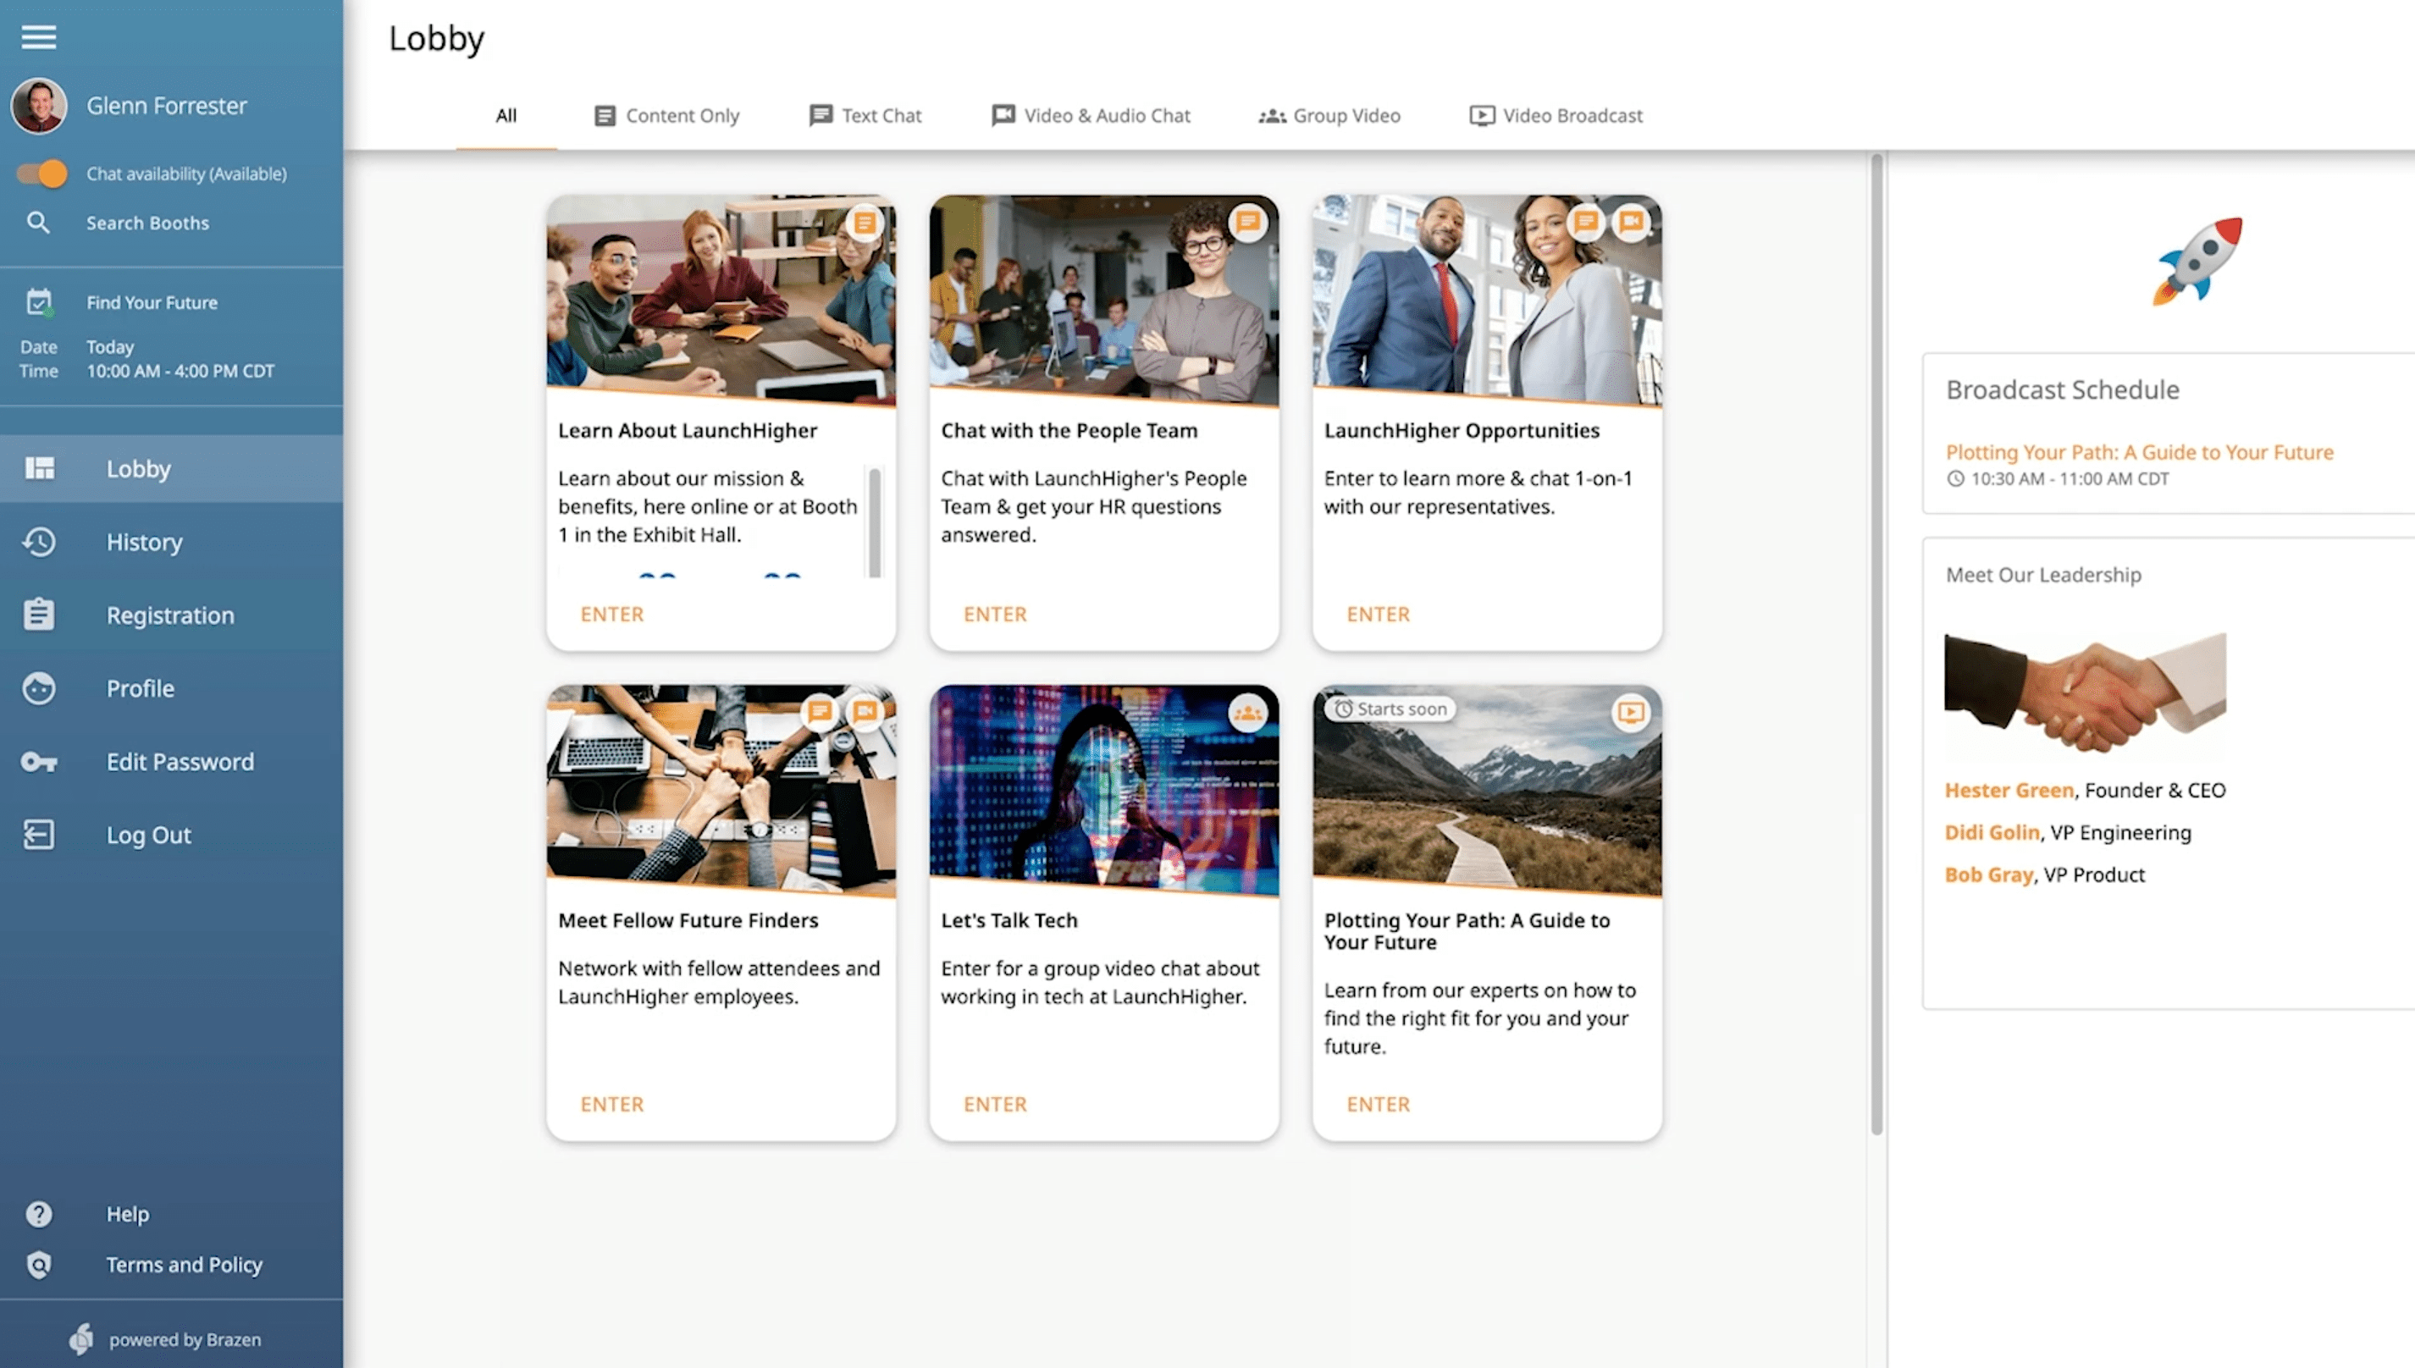Image resolution: width=2415 pixels, height=1368 pixels.
Task: Click the Registration clipboard icon
Action: pyautogui.click(x=38, y=615)
